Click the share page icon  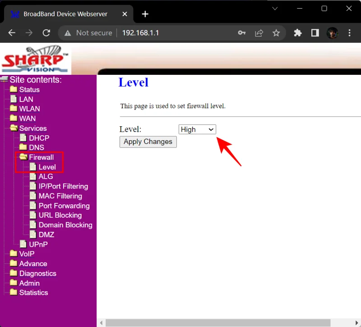click(x=259, y=33)
